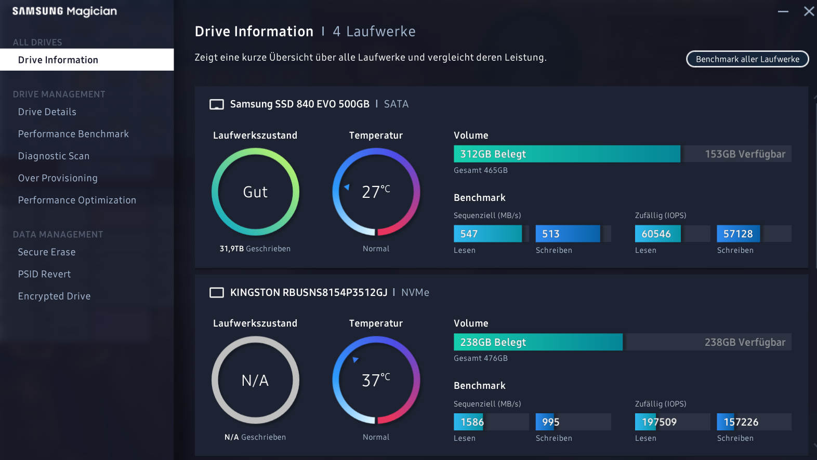Image resolution: width=817 pixels, height=460 pixels.
Task: Click '31,9TB Geschrieben' text
Action: pos(255,249)
